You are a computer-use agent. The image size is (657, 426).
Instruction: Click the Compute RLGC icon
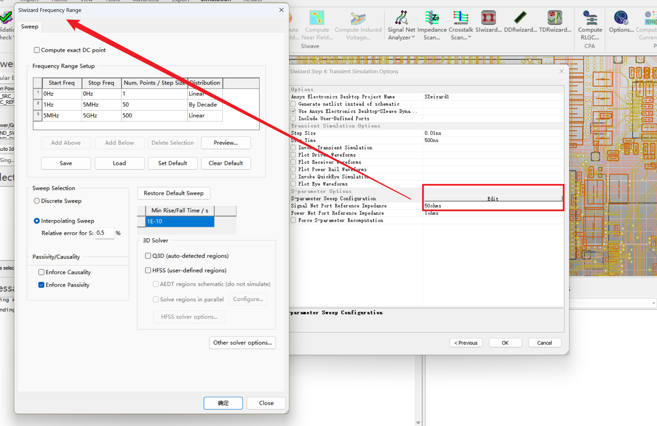click(590, 18)
